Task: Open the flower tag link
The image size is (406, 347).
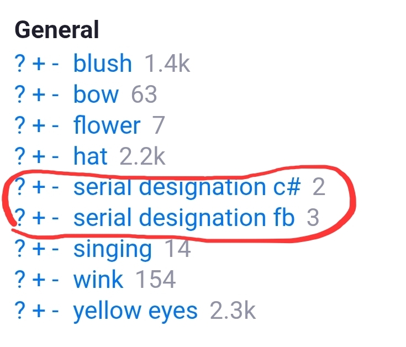Action: click(x=107, y=125)
